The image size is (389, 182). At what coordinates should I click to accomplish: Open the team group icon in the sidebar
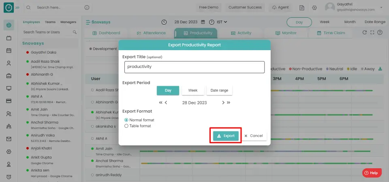pyautogui.click(x=9, y=127)
